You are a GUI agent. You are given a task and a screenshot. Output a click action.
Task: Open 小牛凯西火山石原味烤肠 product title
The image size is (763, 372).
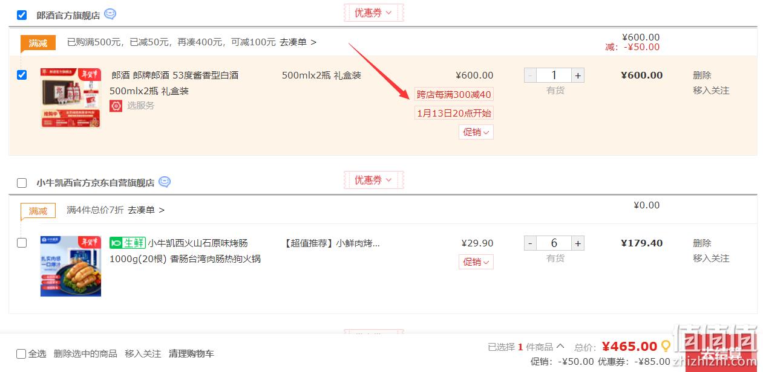tap(185, 251)
